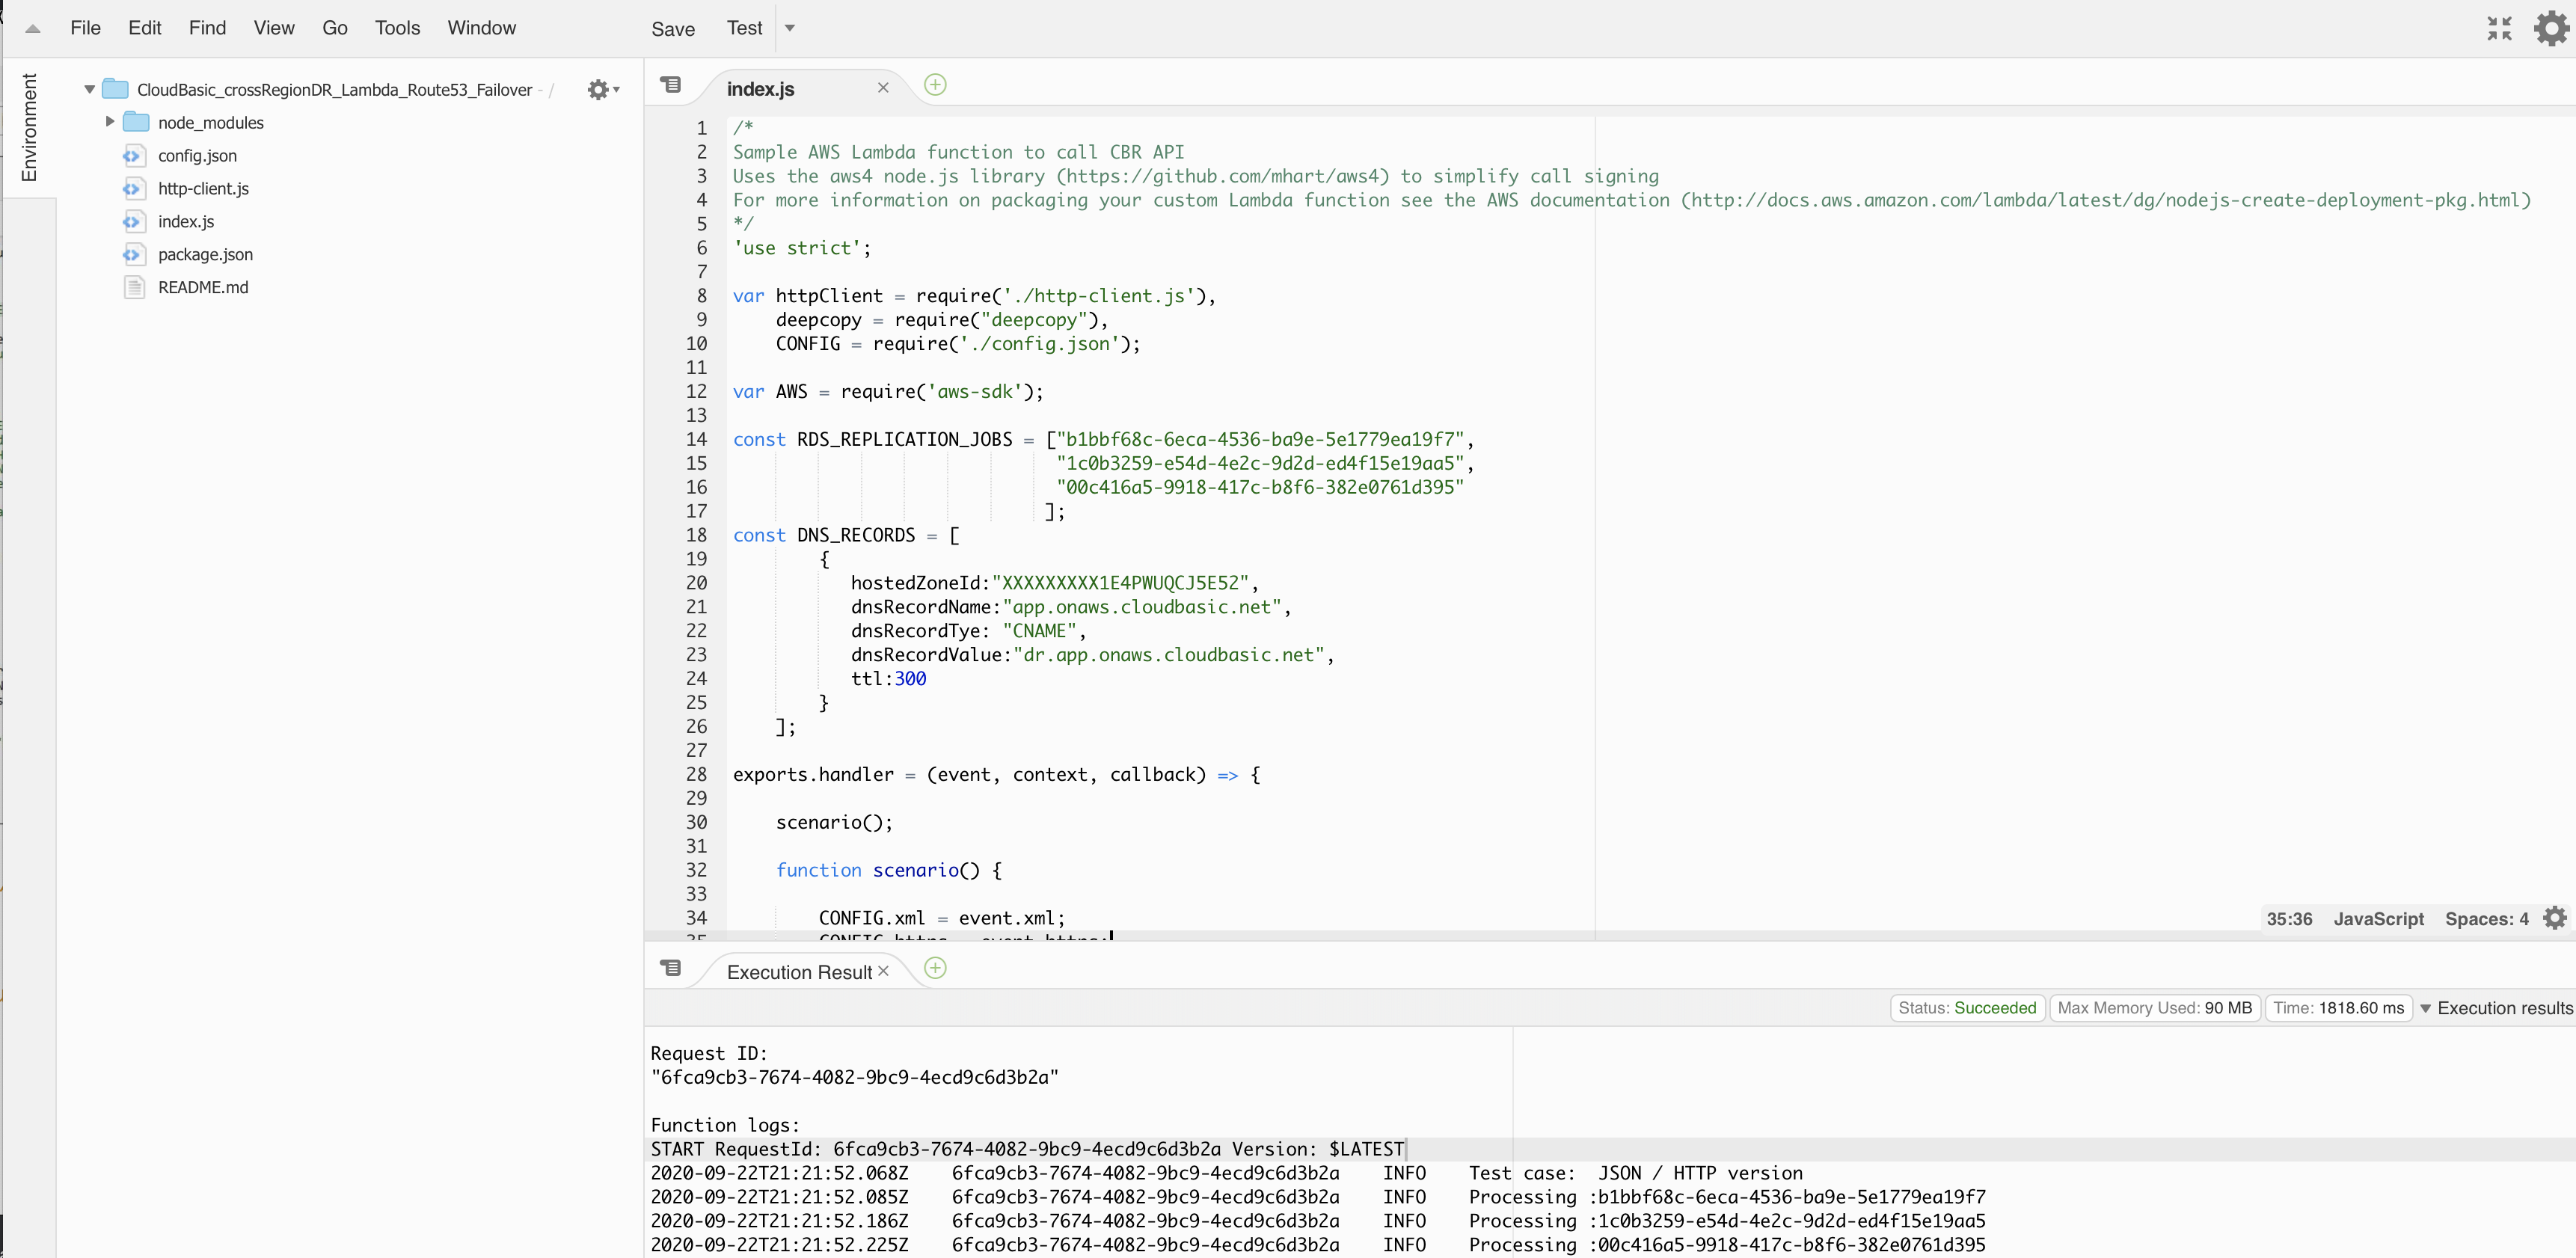This screenshot has width=2576, height=1258.
Task: Change the JavaScript syntax mode
Action: [2378, 919]
